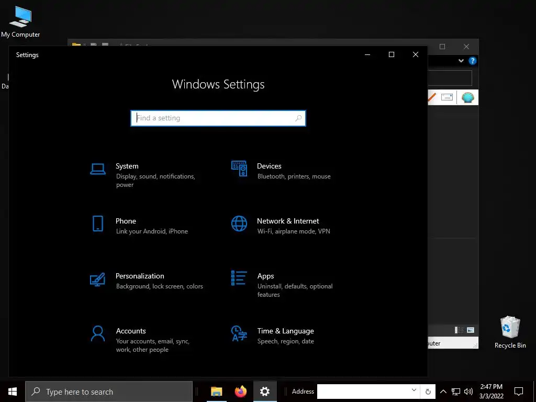This screenshot has width=536, height=402.
Task: Click the Windows Start button
Action: click(13, 392)
